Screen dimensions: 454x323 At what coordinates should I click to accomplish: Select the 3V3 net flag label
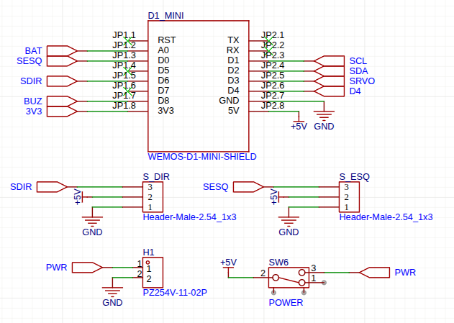[x=34, y=112]
